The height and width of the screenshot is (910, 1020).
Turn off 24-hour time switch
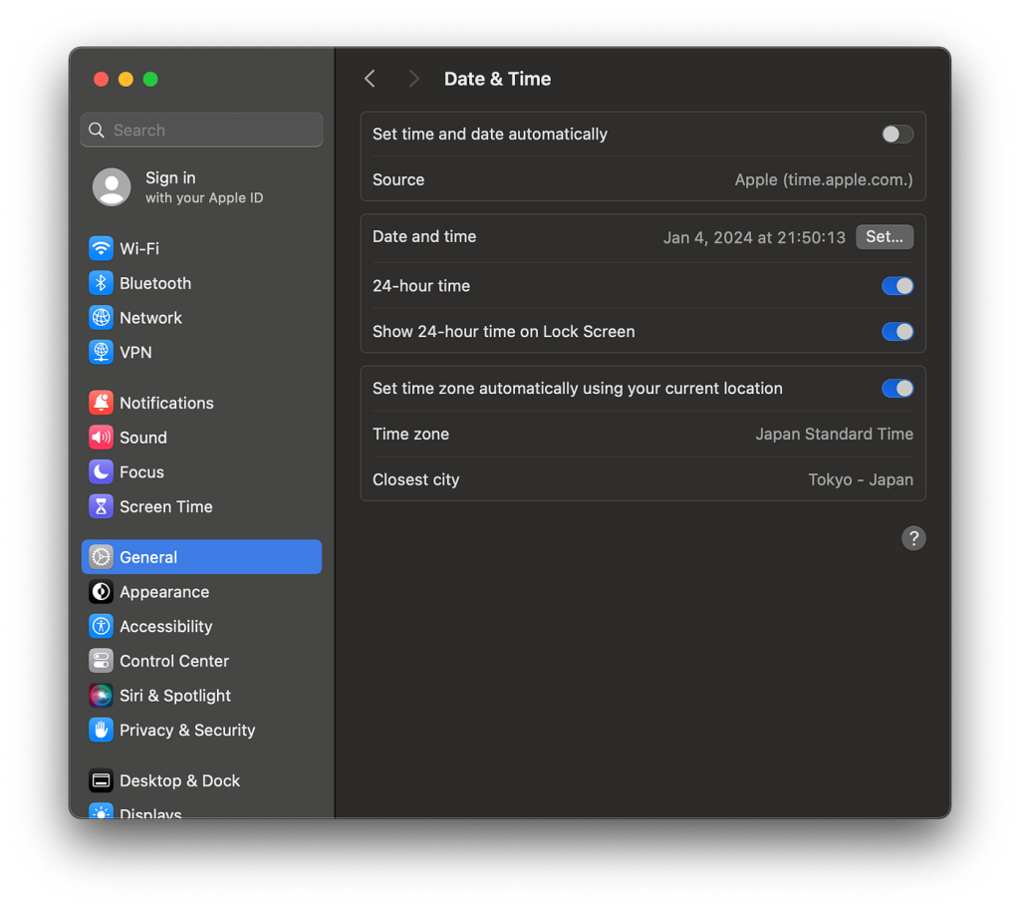click(896, 286)
